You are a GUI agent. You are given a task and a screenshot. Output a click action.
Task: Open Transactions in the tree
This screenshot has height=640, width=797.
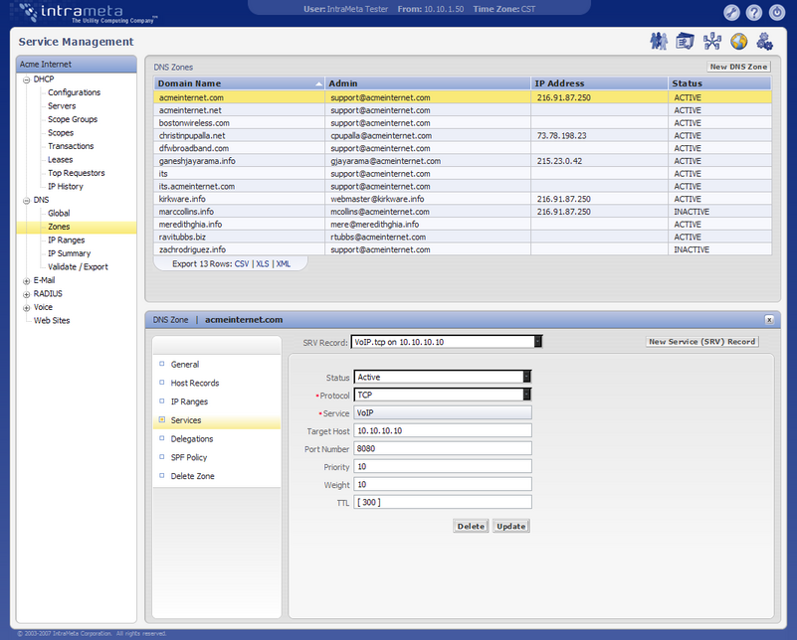coord(71,146)
